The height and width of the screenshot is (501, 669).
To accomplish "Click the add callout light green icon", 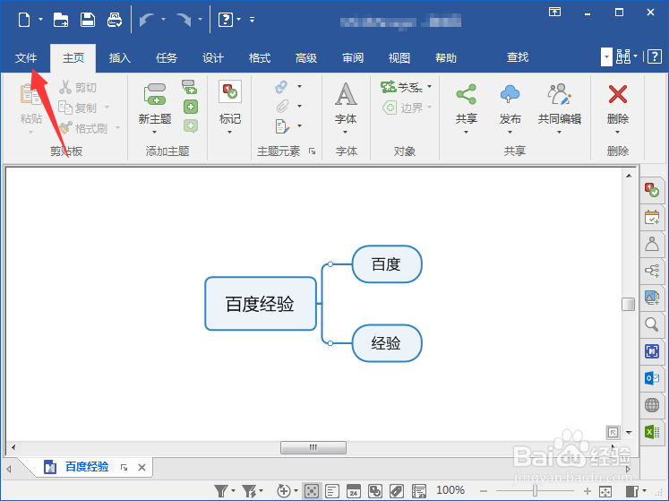I will click(x=191, y=126).
